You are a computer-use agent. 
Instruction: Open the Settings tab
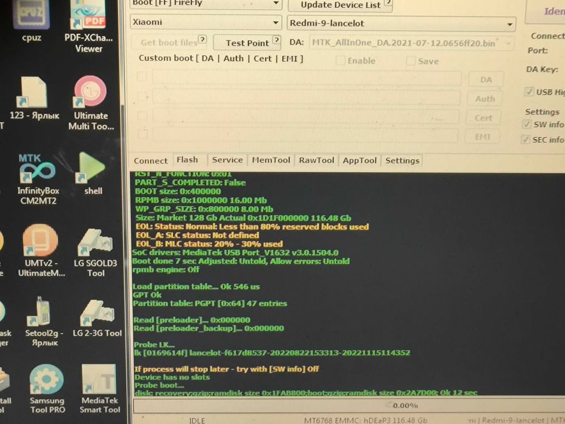[x=402, y=161]
